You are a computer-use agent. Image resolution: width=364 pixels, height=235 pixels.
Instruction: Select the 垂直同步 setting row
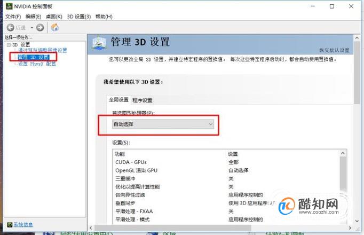point(226,203)
